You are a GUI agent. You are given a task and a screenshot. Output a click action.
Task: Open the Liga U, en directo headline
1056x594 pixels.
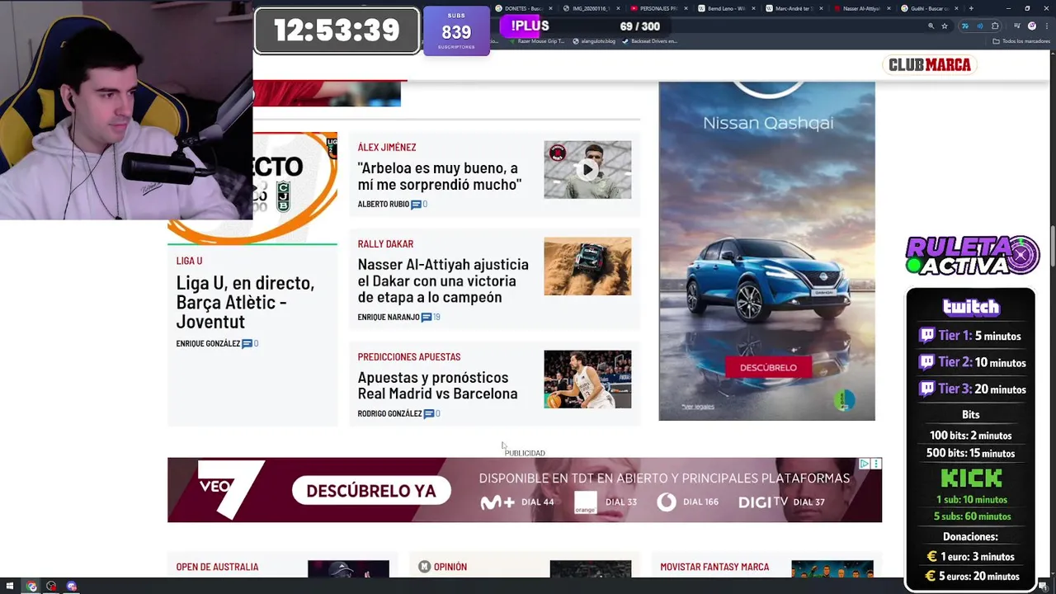pyautogui.click(x=245, y=302)
